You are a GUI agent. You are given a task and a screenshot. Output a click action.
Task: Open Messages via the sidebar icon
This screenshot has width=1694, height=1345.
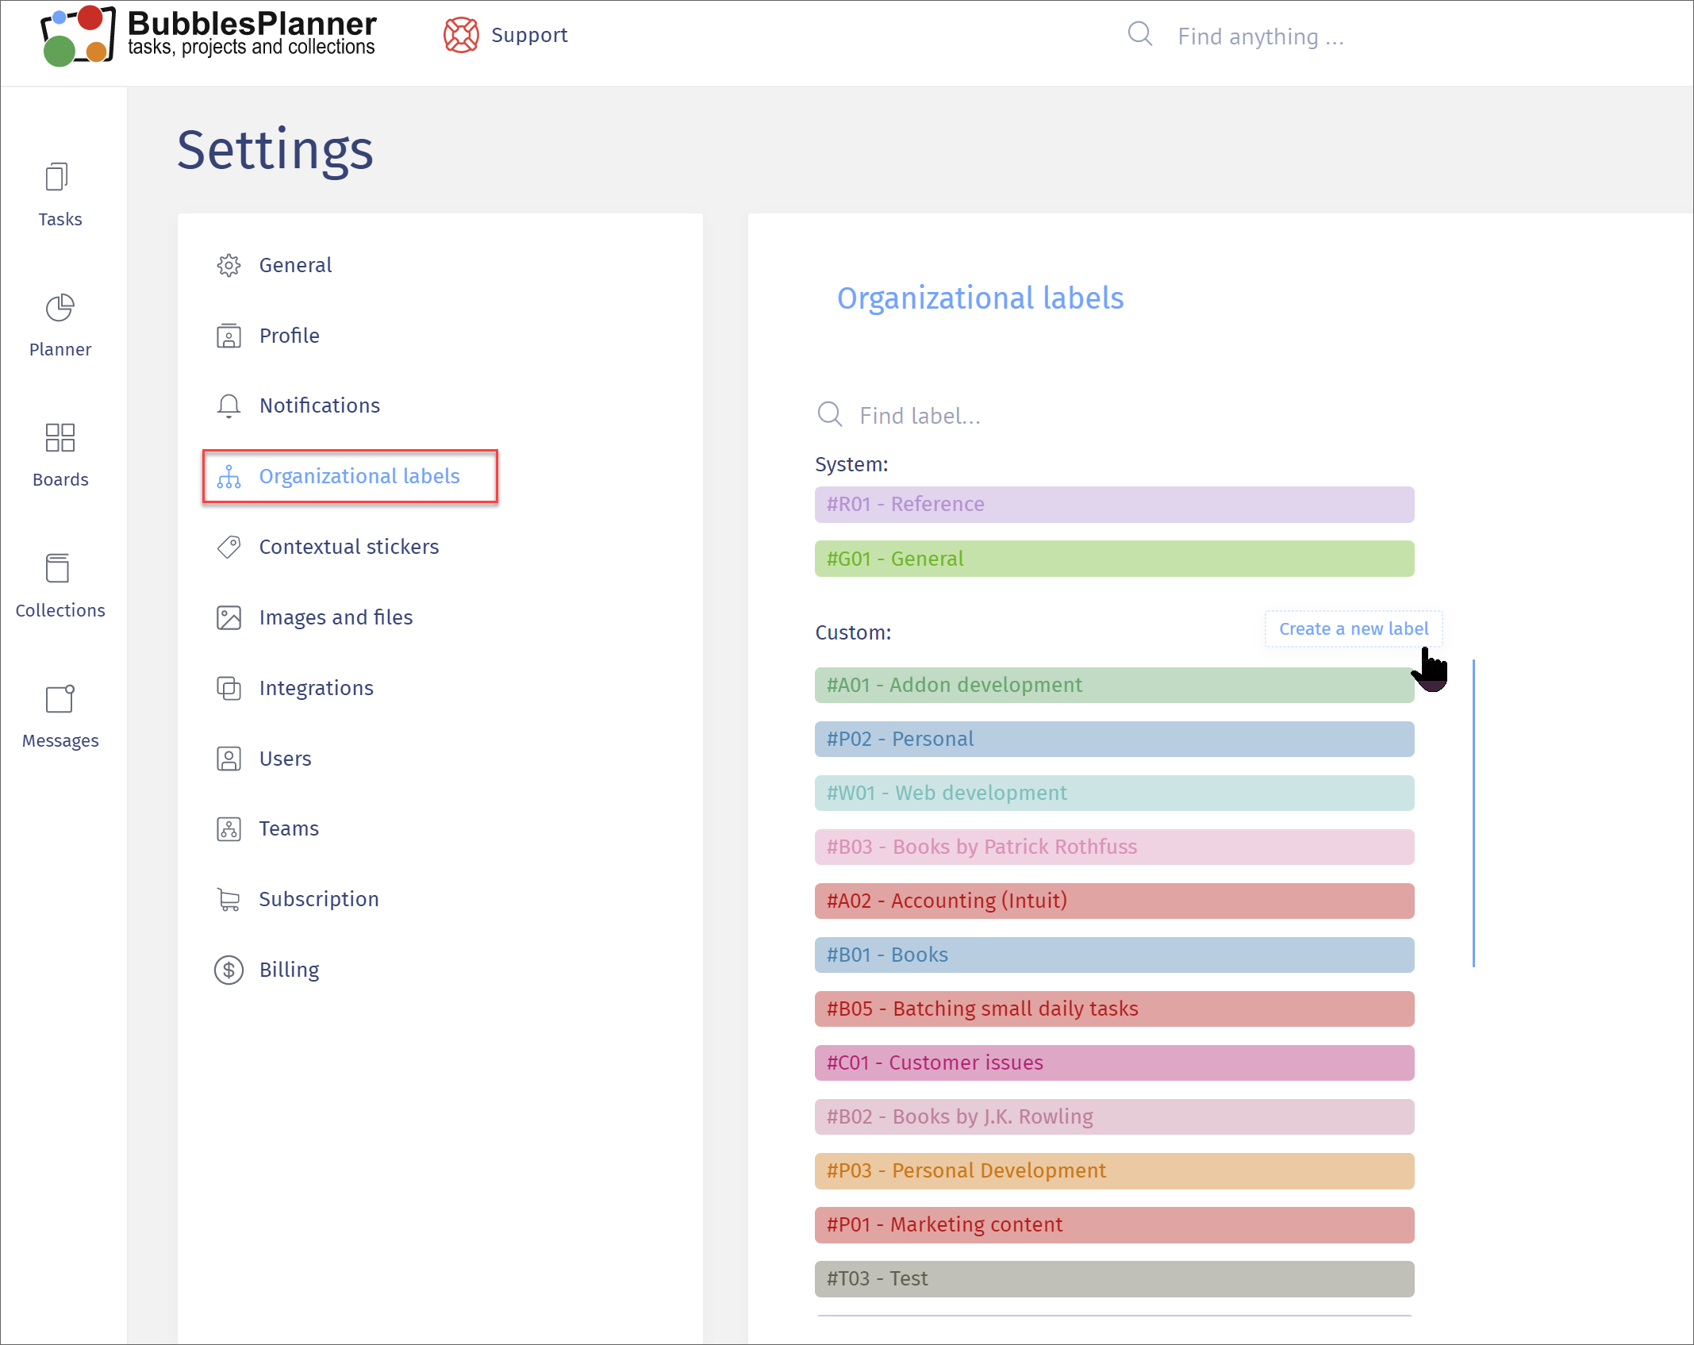click(x=60, y=698)
